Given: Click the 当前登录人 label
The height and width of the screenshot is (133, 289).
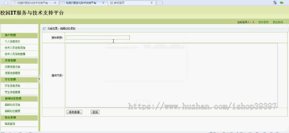Looking at the screenshot, I should (x=244, y=22).
